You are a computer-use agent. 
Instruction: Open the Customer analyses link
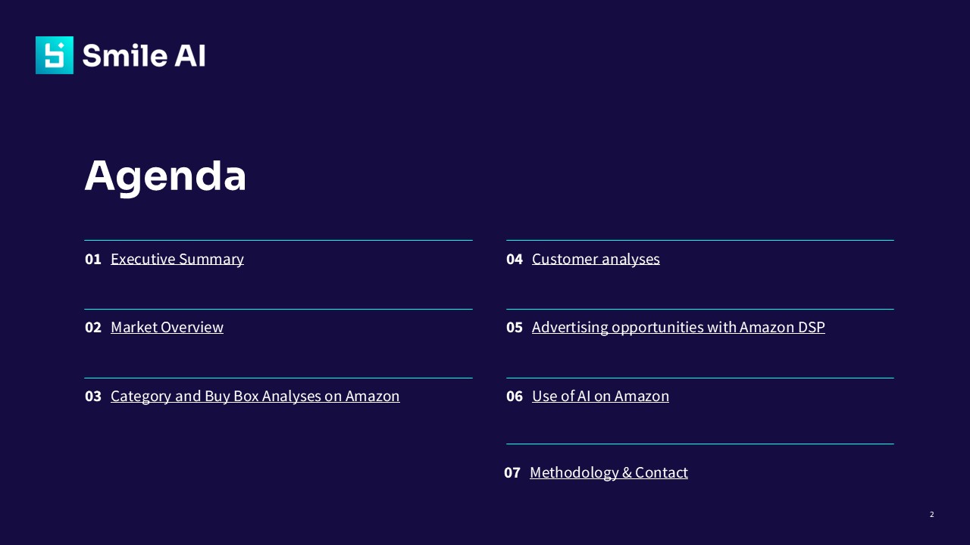[x=596, y=259]
